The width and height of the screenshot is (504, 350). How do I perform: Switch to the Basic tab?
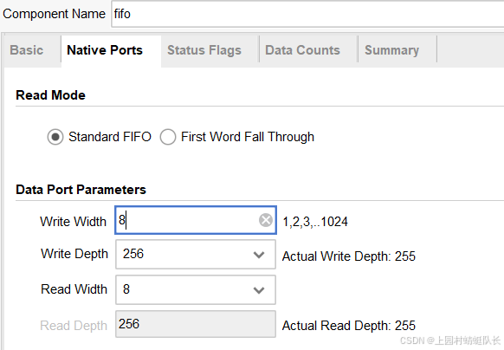pos(27,50)
